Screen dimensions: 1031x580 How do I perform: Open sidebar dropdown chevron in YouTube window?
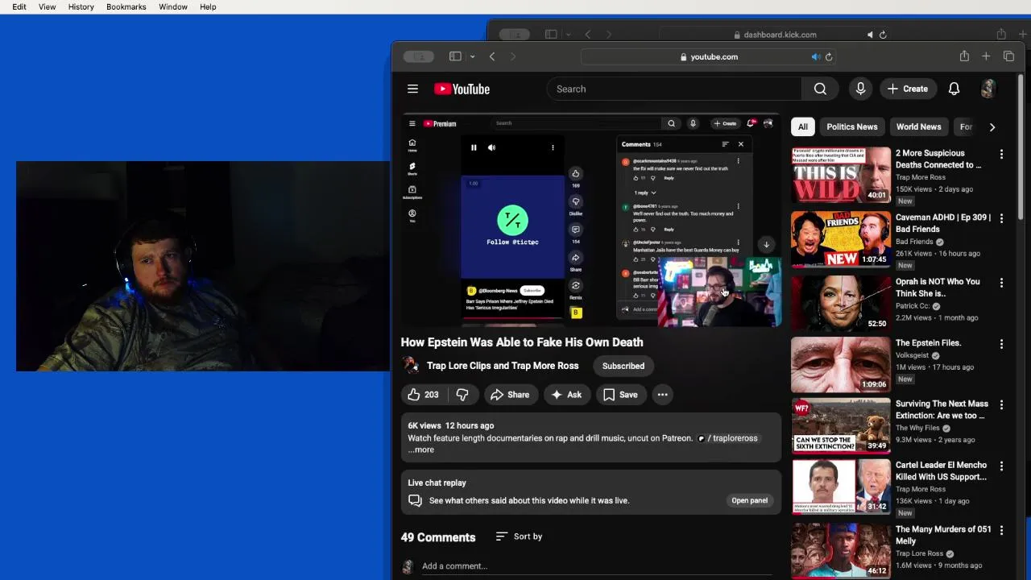pyautogui.click(x=472, y=56)
